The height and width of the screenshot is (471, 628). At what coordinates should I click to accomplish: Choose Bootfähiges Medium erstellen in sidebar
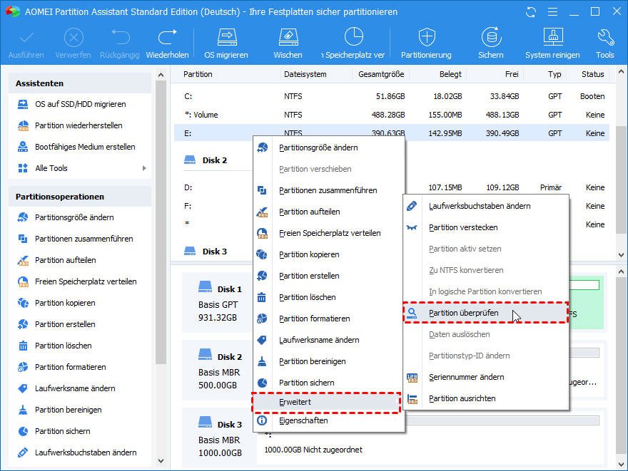click(85, 147)
